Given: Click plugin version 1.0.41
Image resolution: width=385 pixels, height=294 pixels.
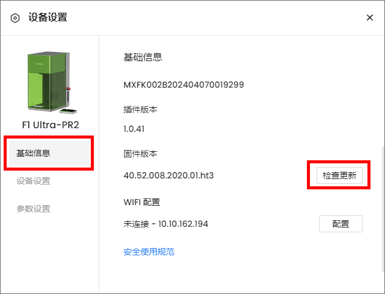Looking at the screenshot, I should 134,129.
